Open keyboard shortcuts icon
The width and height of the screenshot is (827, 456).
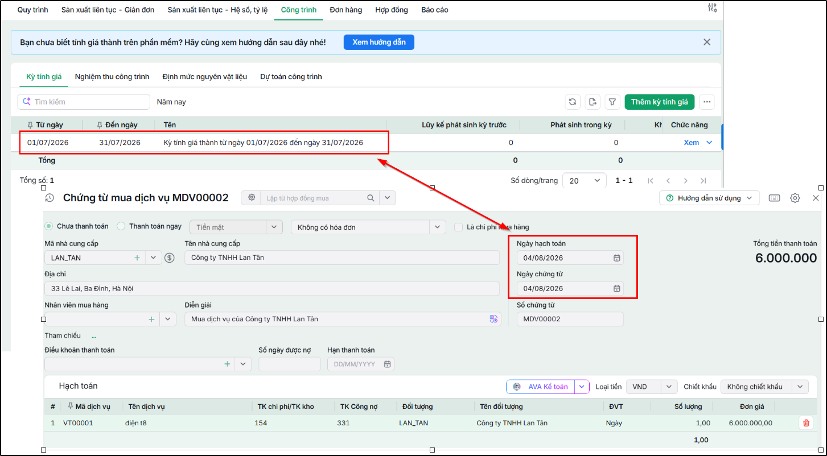coord(774,198)
